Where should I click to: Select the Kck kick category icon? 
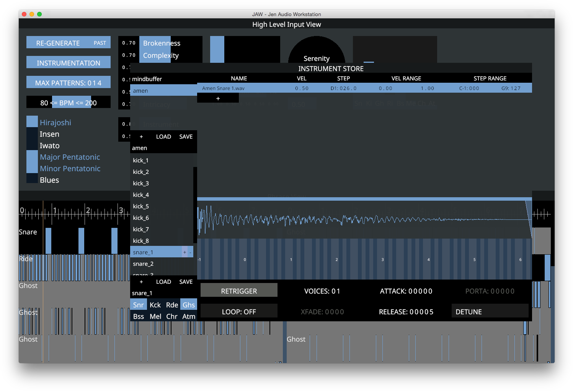(x=155, y=304)
